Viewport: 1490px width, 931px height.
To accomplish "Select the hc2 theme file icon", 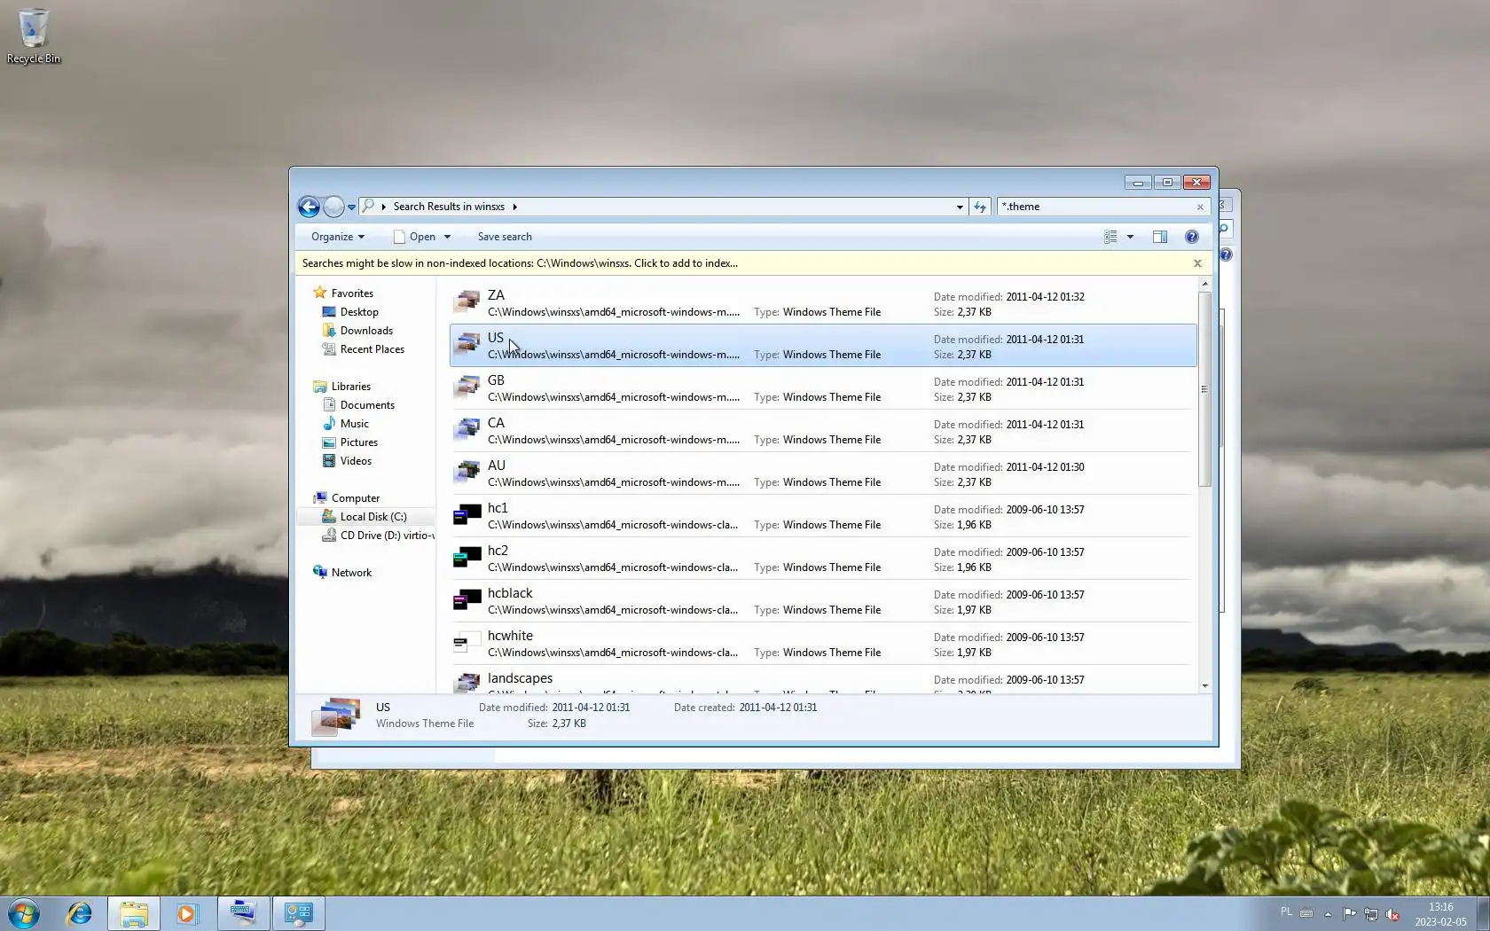I will tap(467, 558).
